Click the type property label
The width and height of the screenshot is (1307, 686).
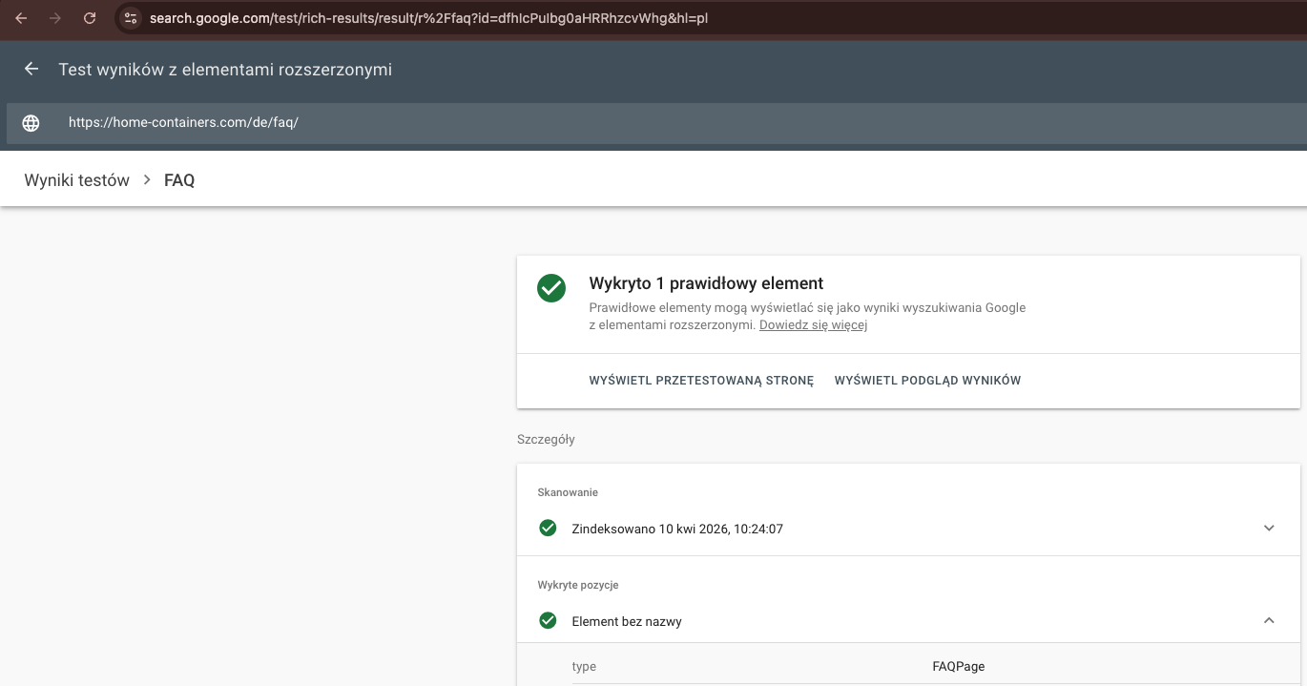point(584,667)
